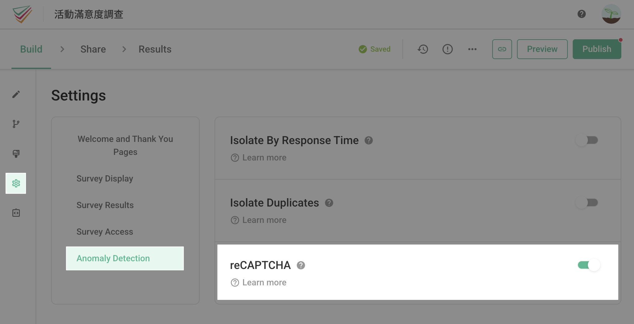634x324 pixels.
Task: Go to the Results tab
Action: tap(155, 49)
